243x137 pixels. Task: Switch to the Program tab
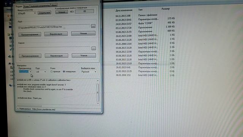19,6
